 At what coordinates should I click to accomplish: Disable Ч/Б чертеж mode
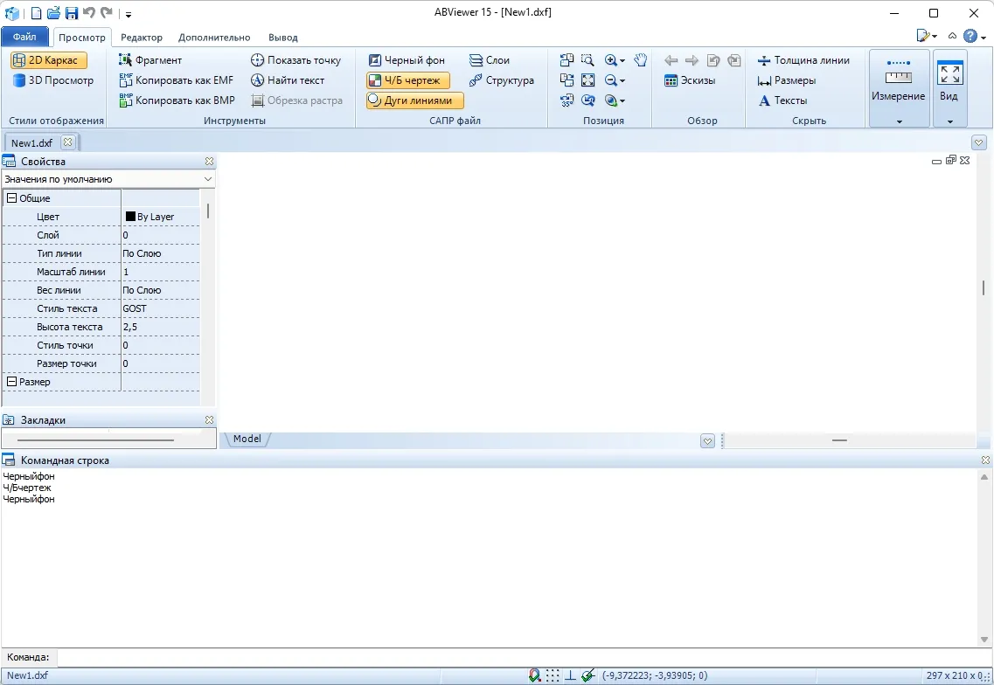(407, 80)
